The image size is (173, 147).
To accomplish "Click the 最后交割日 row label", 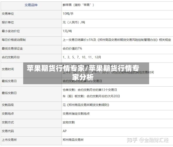I will point(9,93).
